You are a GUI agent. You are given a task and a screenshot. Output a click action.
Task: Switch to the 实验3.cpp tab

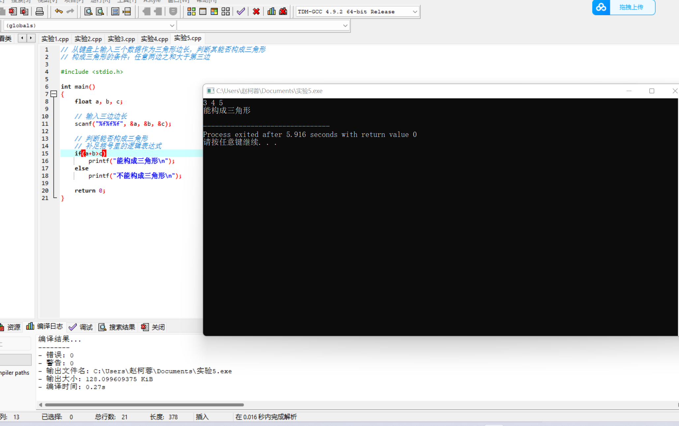tap(121, 39)
